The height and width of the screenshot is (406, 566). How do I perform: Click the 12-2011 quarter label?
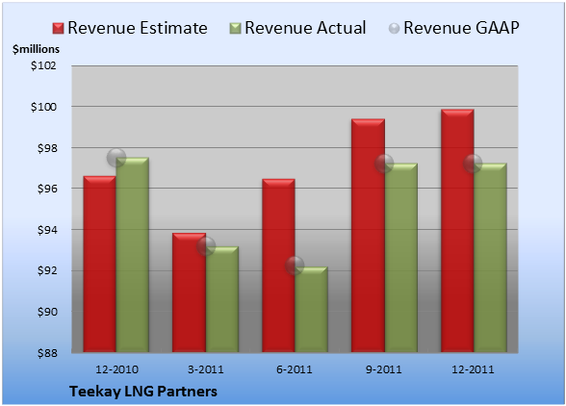click(x=473, y=369)
